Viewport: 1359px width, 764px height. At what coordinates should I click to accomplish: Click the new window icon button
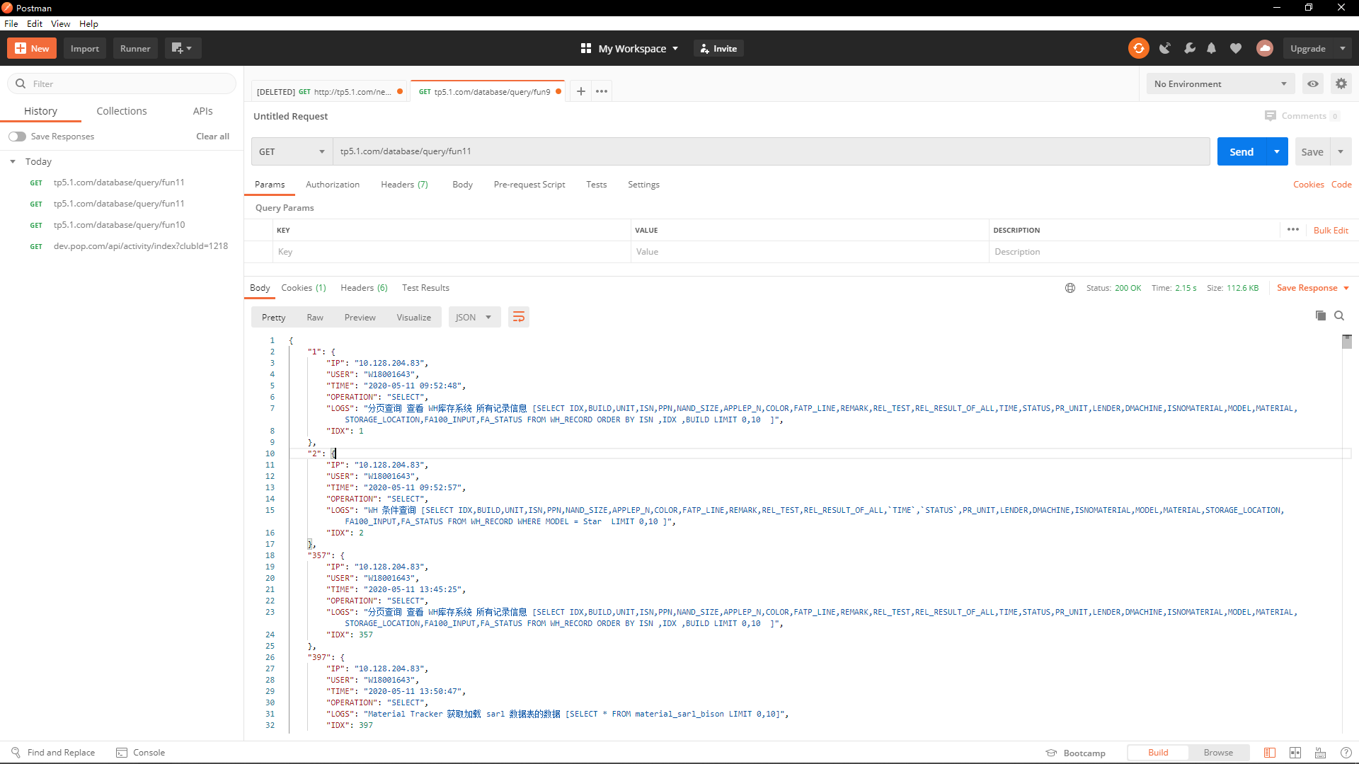click(x=183, y=48)
